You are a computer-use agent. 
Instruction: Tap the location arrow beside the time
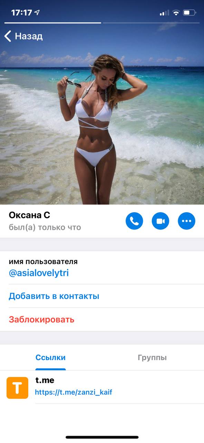(37, 13)
